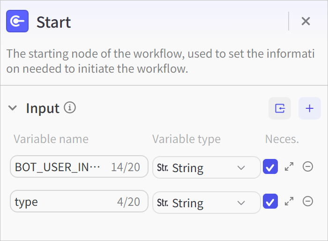This screenshot has width=328, height=241.
Task: Click the Variable type column header
Action: coord(186,139)
